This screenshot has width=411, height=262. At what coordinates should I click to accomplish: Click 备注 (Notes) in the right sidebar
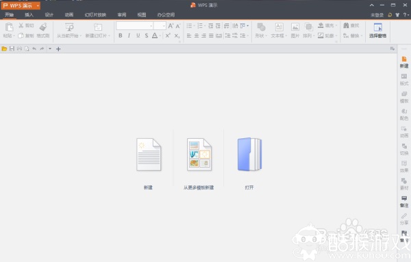(404, 202)
